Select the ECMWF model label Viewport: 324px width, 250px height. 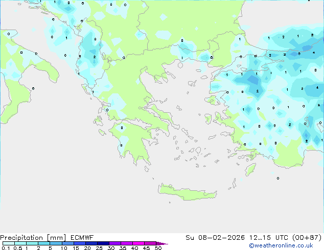pyautogui.click(x=82, y=238)
